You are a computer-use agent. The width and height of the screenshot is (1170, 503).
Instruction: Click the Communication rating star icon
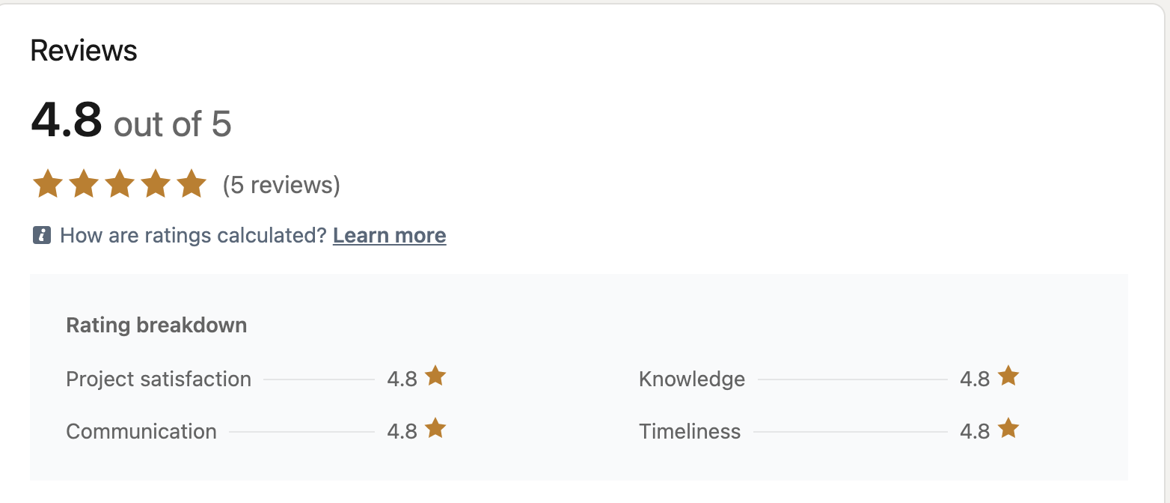[435, 428]
